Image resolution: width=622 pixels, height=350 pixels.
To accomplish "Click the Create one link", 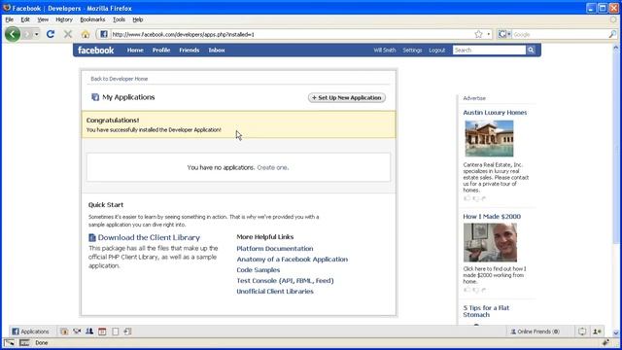I will (x=272, y=167).
